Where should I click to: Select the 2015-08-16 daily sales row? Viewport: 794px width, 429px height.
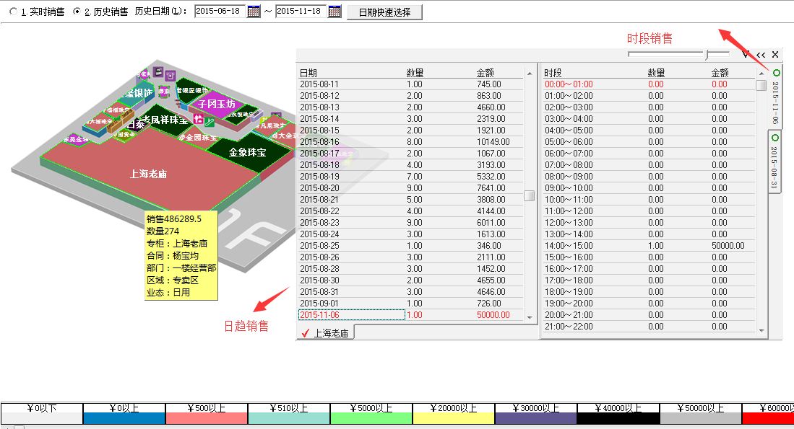pos(410,142)
